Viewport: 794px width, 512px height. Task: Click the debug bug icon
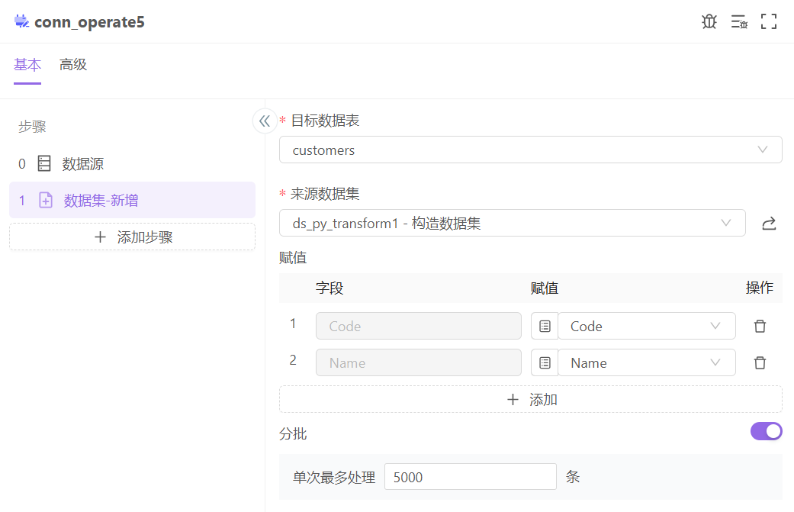click(709, 21)
